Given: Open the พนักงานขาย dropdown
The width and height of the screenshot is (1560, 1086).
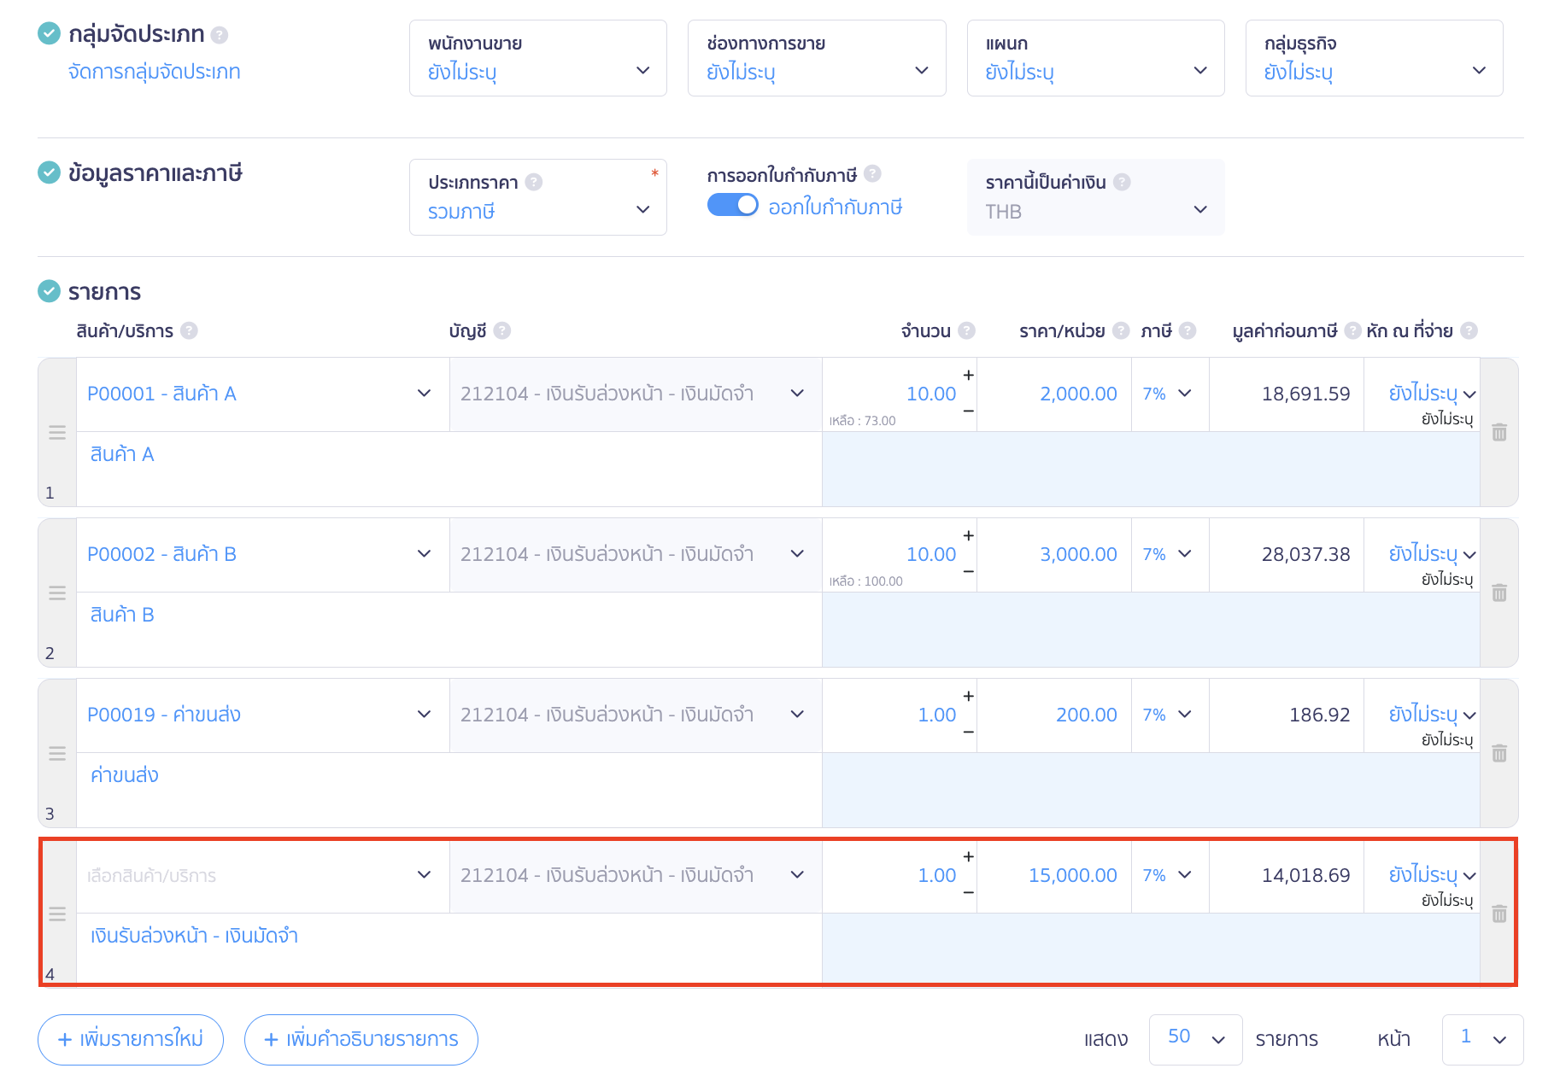Looking at the screenshot, I should (538, 58).
